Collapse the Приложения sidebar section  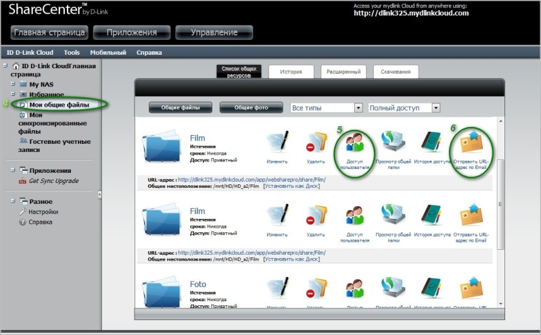point(13,170)
